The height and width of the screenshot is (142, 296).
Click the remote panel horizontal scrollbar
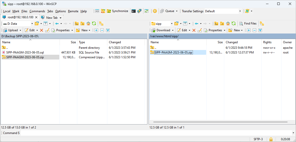pos(220,122)
